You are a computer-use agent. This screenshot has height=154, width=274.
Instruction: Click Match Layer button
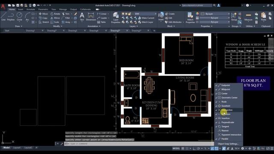(146, 22)
